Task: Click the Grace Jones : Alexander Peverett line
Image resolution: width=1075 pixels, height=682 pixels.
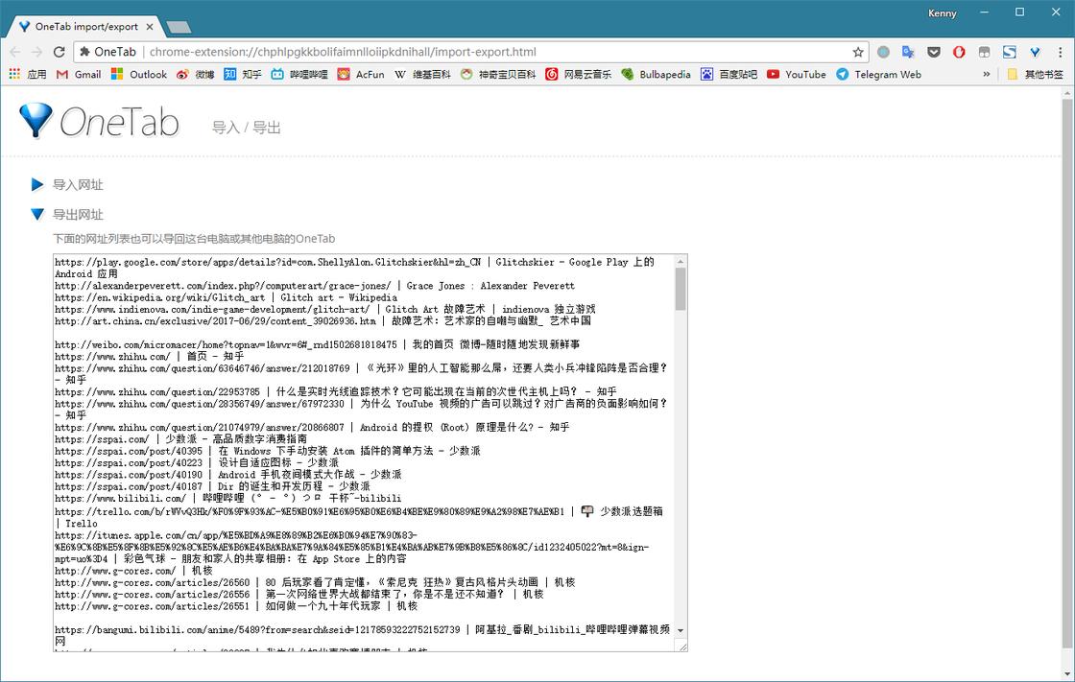Action: click(x=315, y=286)
